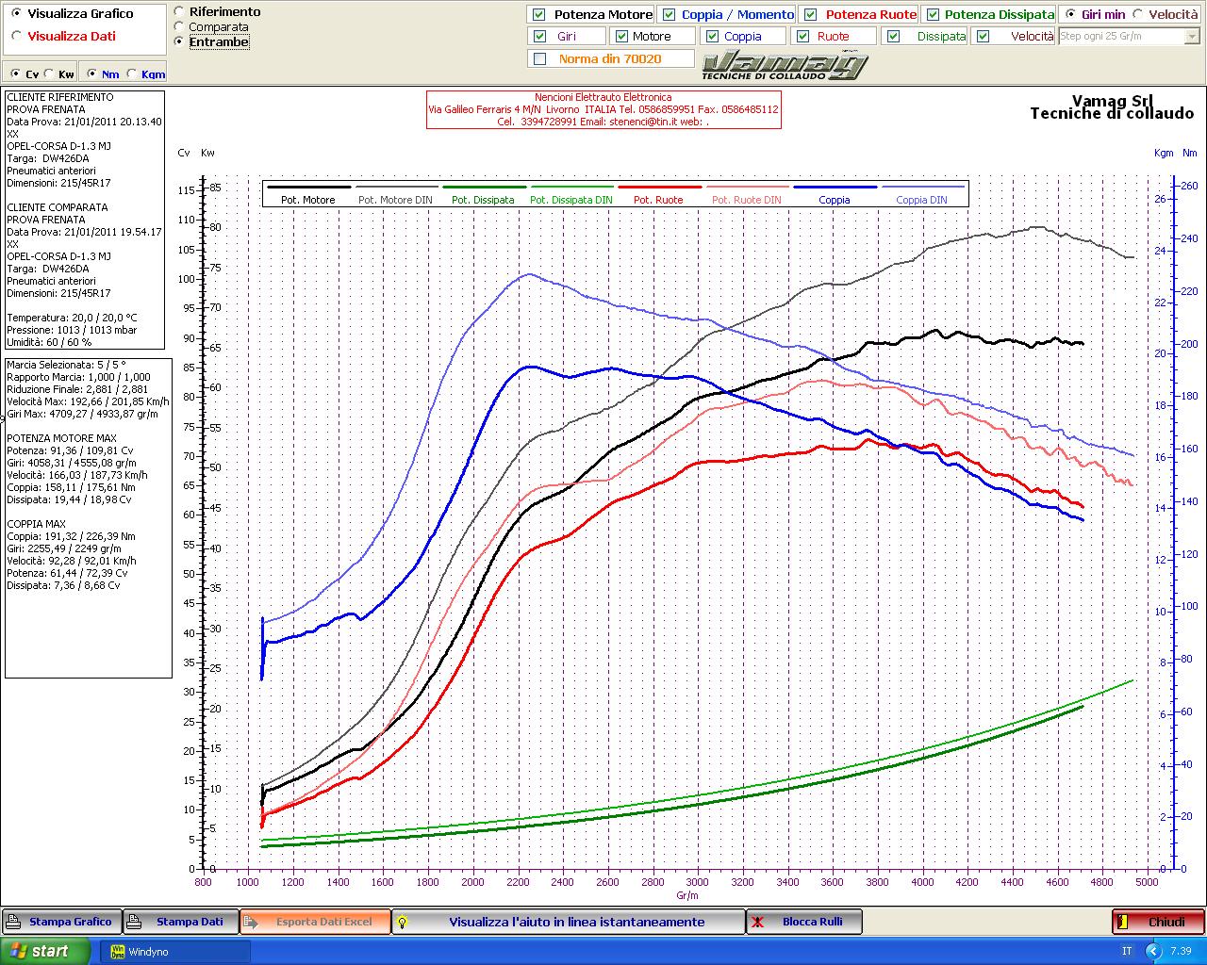Image resolution: width=1207 pixels, height=965 pixels.
Task: Click the red X icon on Blocca Rulli
Action: pos(757,922)
